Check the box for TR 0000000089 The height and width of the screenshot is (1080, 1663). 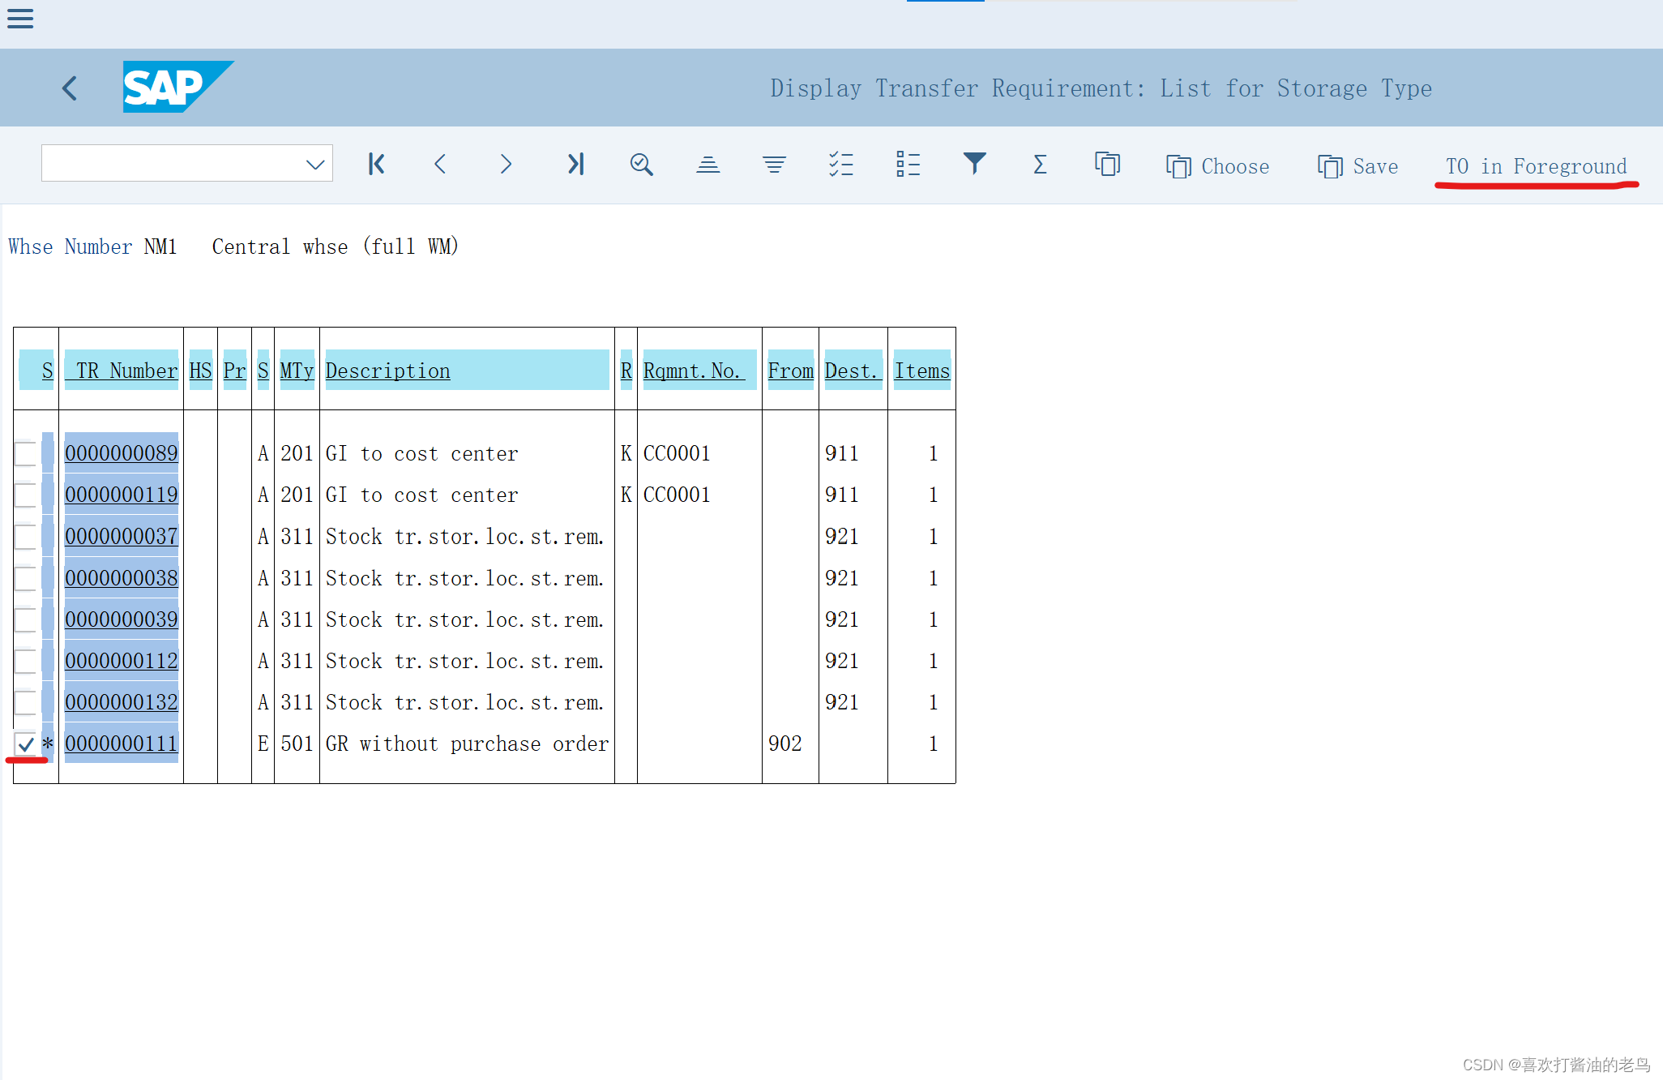[26, 453]
